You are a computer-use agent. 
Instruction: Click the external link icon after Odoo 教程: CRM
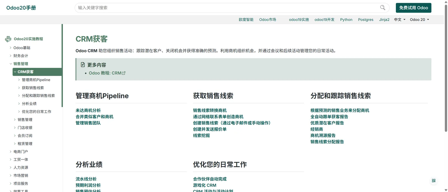pyautogui.click(x=124, y=73)
